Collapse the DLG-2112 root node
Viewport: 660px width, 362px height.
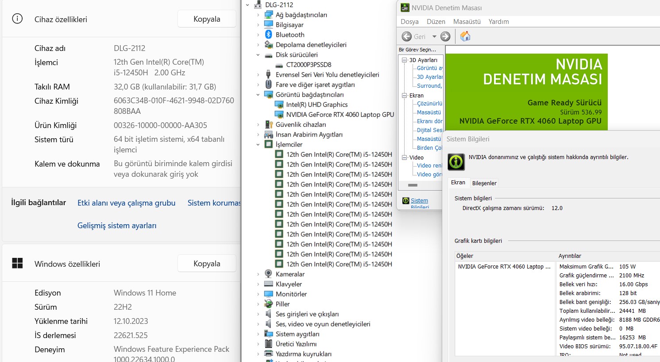tap(247, 5)
